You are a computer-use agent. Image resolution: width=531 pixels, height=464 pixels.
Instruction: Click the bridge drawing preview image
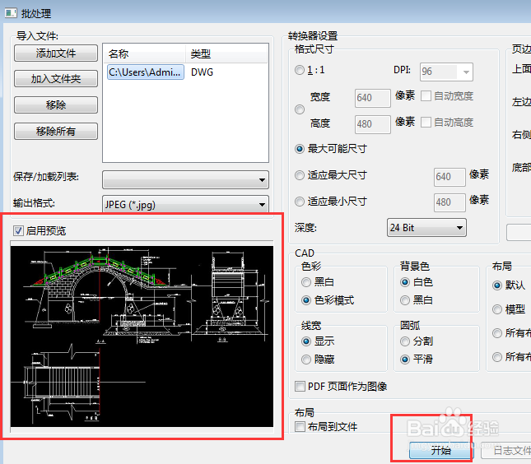point(142,336)
